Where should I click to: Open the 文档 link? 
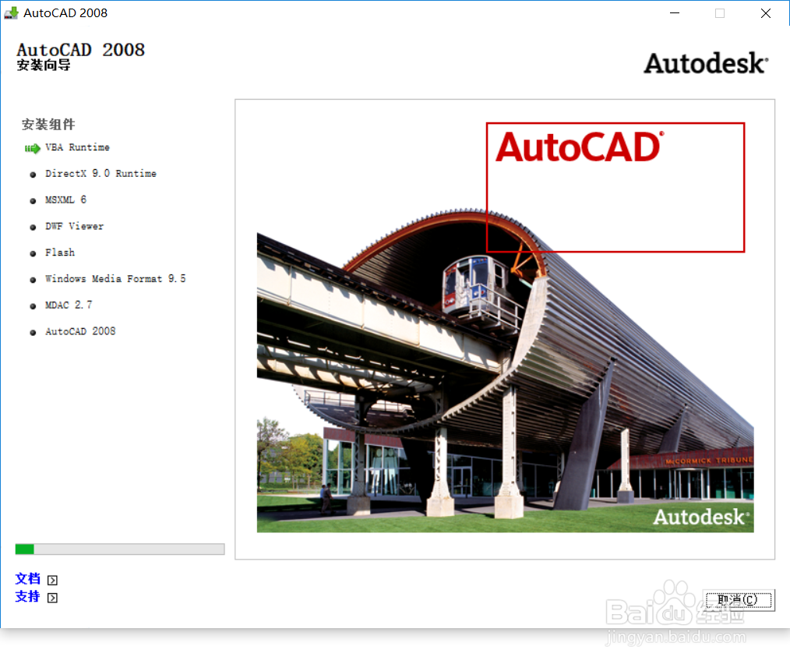coord(27,579)
